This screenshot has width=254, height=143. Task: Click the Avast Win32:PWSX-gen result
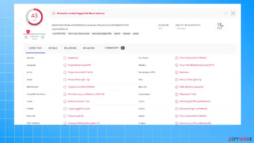(79, 80)
